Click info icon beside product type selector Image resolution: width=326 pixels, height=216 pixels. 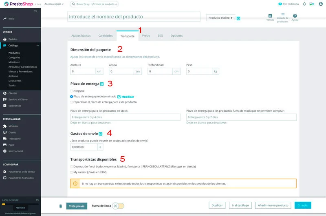click(238, 18)
